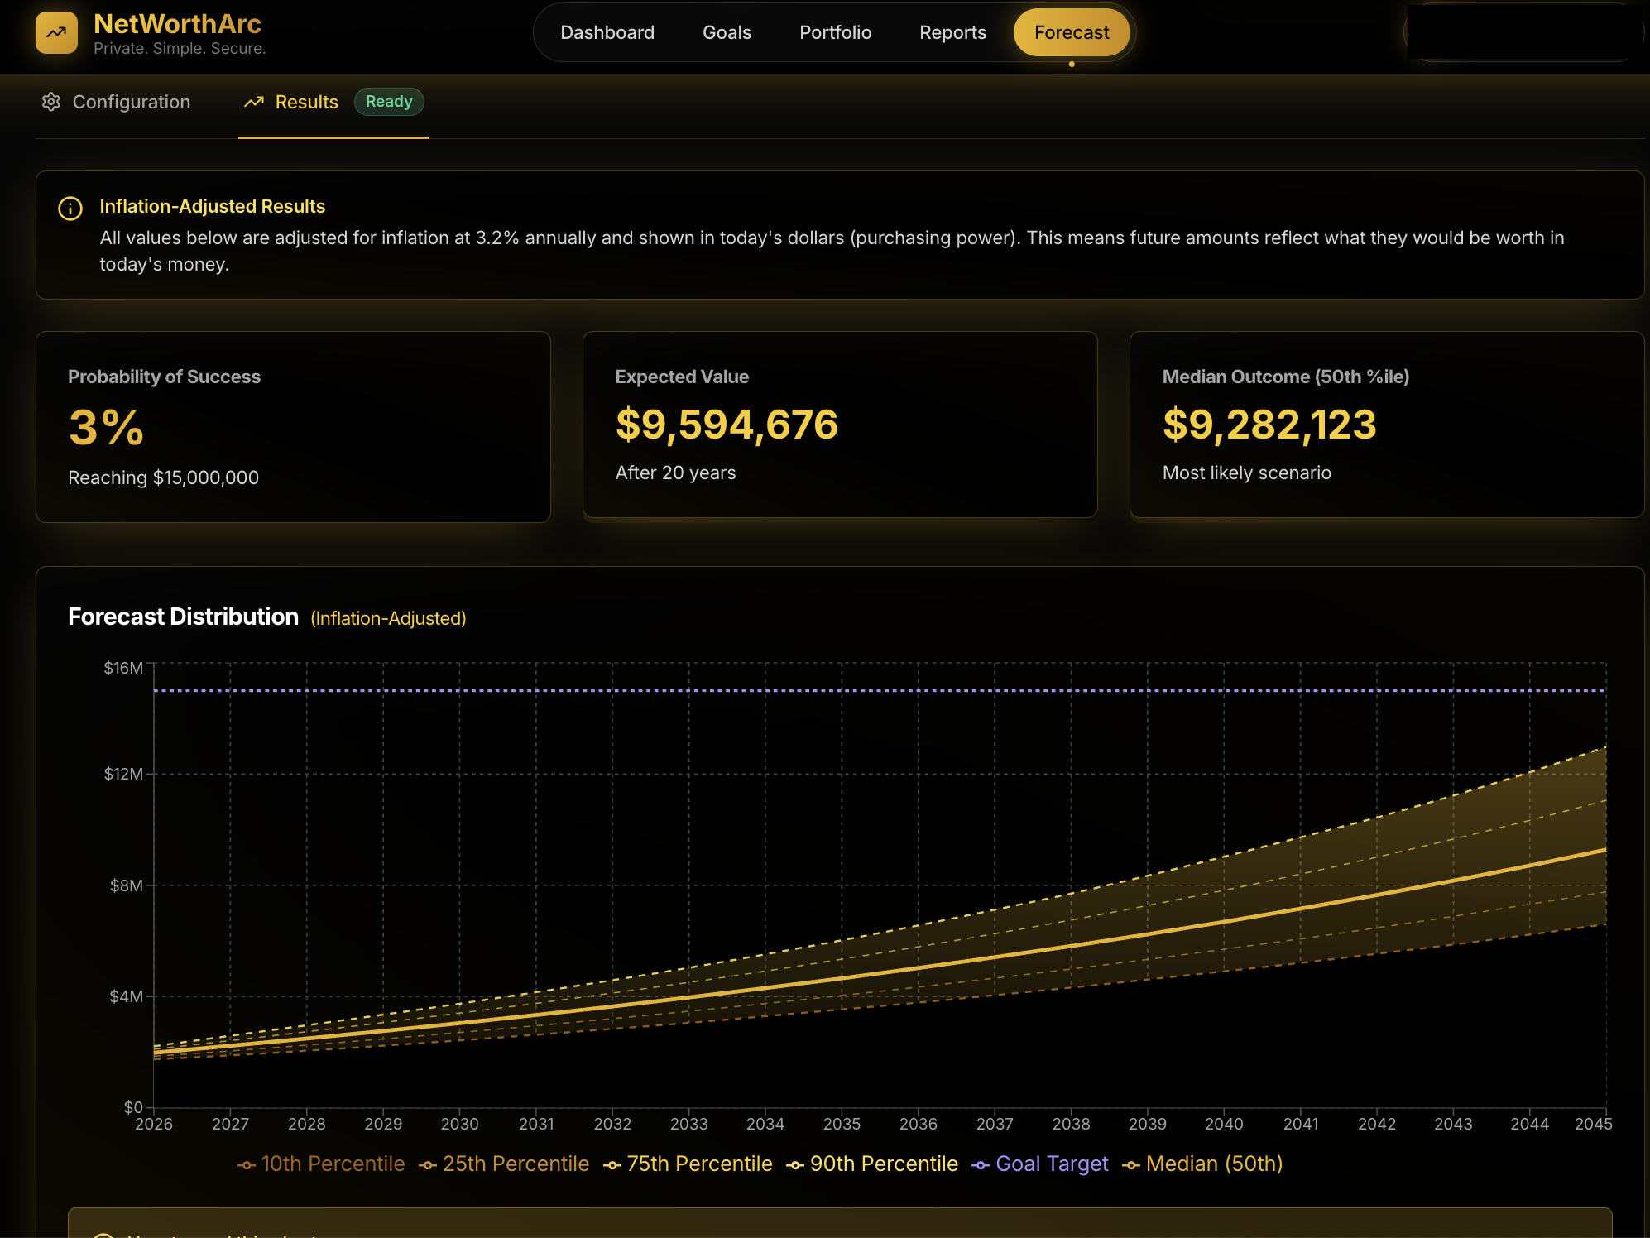Screen dimensions: 1650x1238
Task: Click the Probability of Success card
Action: click(x=293, y=426)
